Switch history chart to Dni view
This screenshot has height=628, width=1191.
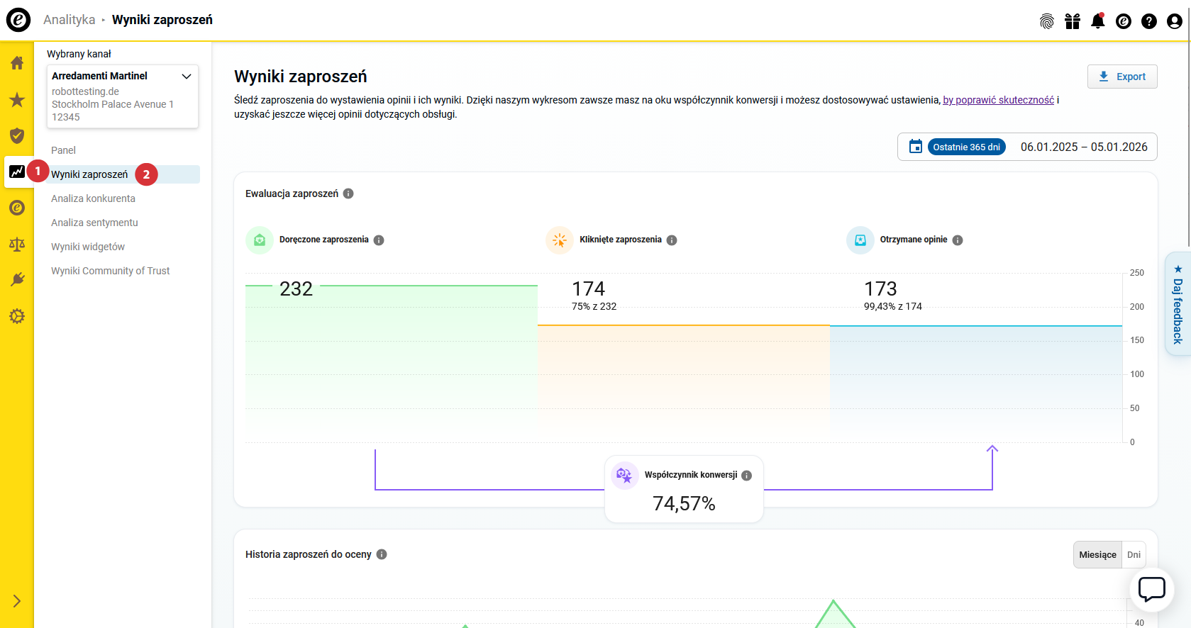pyautogui.click(x=1134, y=555)
